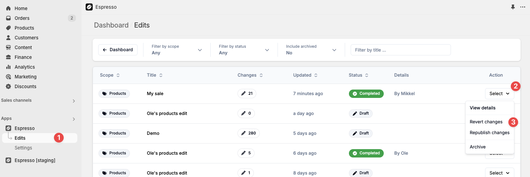The width and height of the screenshot is (530, 177).
Task: Choose Revert changes from the menu
Action: click(x=486, y=122)
